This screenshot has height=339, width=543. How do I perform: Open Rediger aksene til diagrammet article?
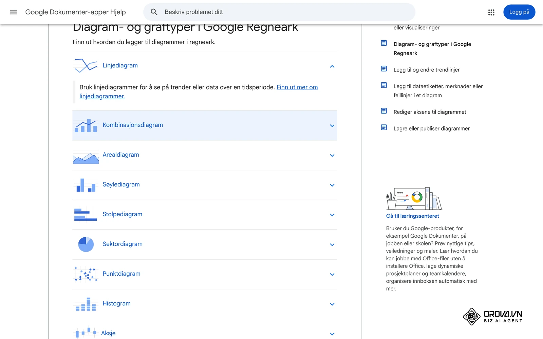[430, 112]
